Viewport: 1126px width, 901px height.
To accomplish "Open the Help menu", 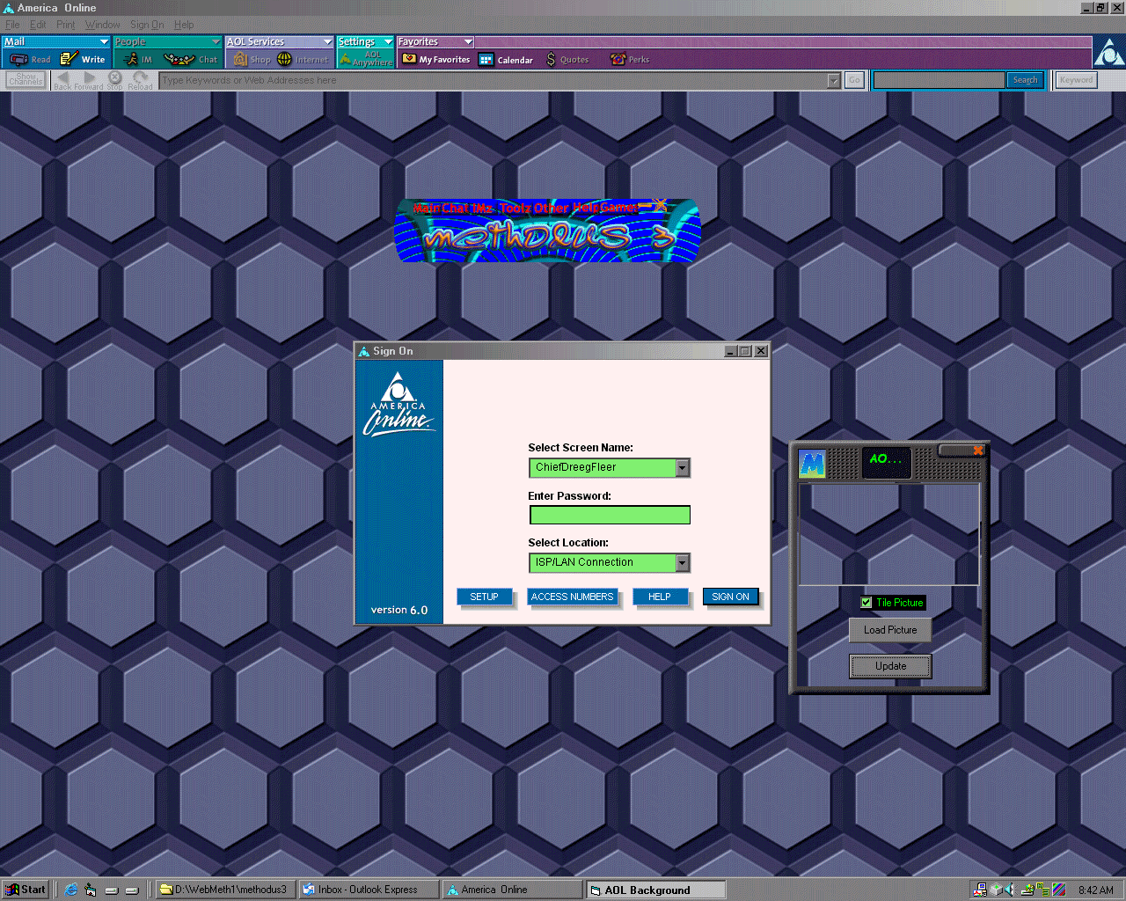I will pyautogui.click(x=184, y=25).
